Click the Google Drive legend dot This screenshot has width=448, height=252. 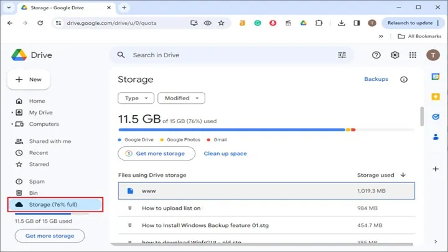pyautogui.click(x=119, y=140)
